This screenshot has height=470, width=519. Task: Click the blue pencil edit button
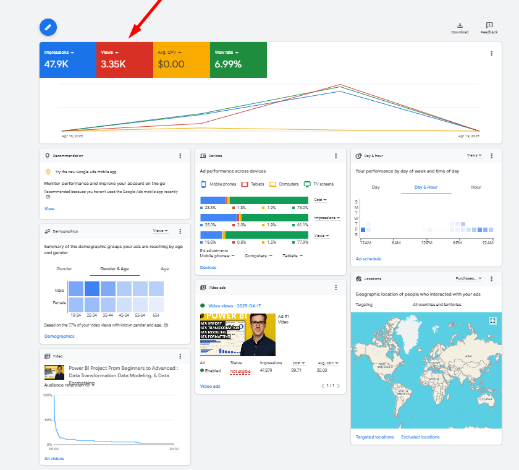tap(48, 27)
